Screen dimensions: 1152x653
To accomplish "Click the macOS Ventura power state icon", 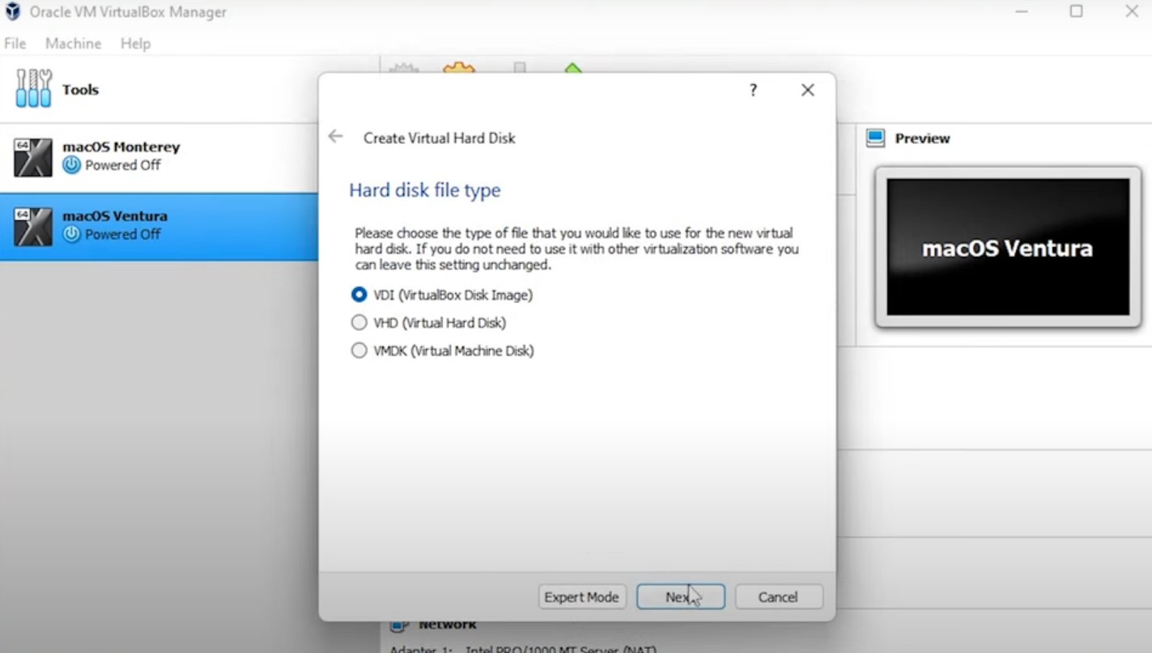I will tap(72, 235).
